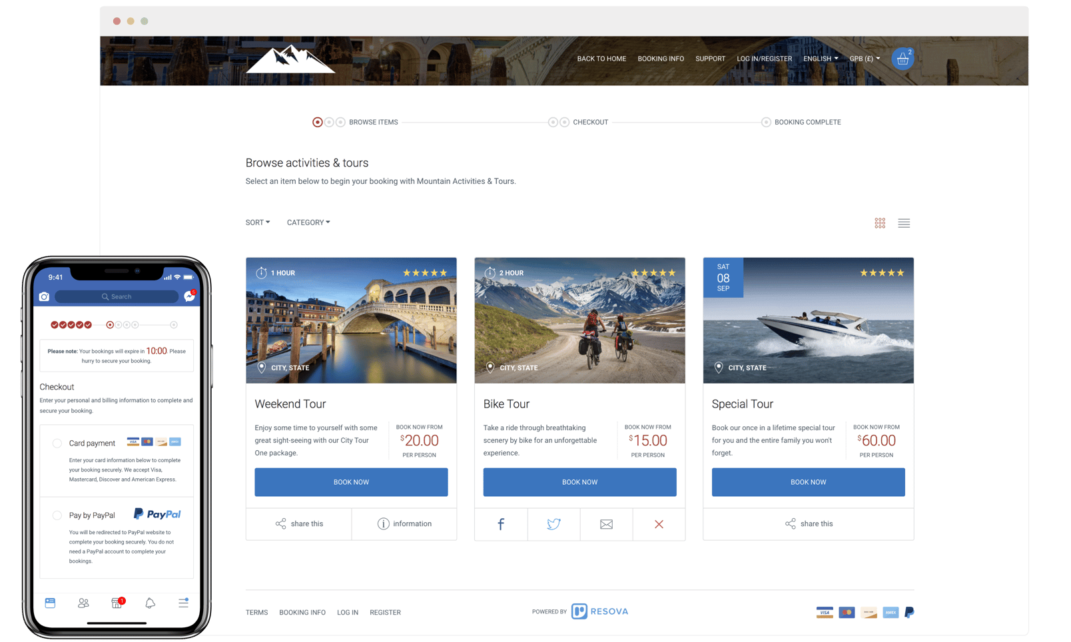The image size is (1071, 642).
Task: Open the Resova logo link in footer
Action: tap(599, 611)
